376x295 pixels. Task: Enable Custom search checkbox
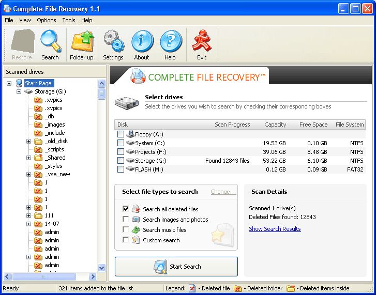125,240
